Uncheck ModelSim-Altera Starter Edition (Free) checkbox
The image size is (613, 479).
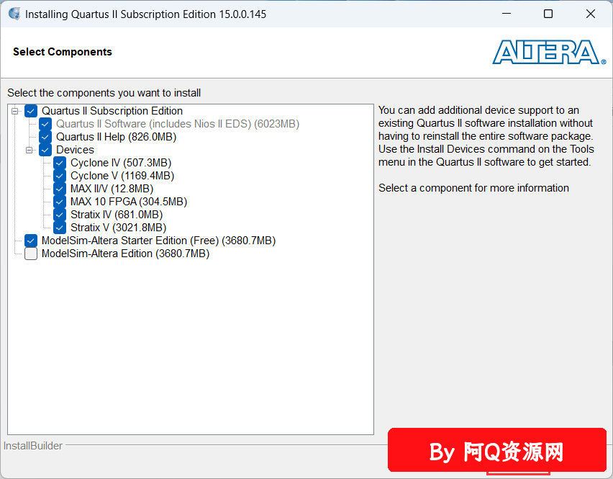31,241
